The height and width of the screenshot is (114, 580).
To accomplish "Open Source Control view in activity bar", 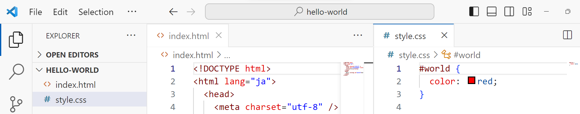I will coord(16,104).
